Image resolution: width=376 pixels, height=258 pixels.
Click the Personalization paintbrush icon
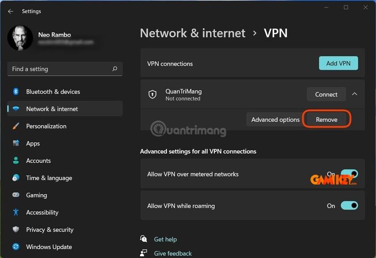16,126
